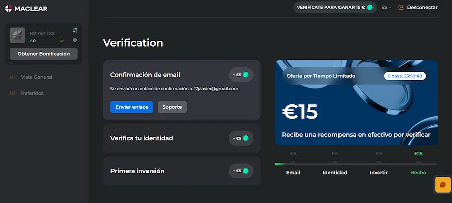Image resolution: width=452 pixels, height=203 pixels.
Task: Click the Soporte button
Action: (x=172, y=107)
